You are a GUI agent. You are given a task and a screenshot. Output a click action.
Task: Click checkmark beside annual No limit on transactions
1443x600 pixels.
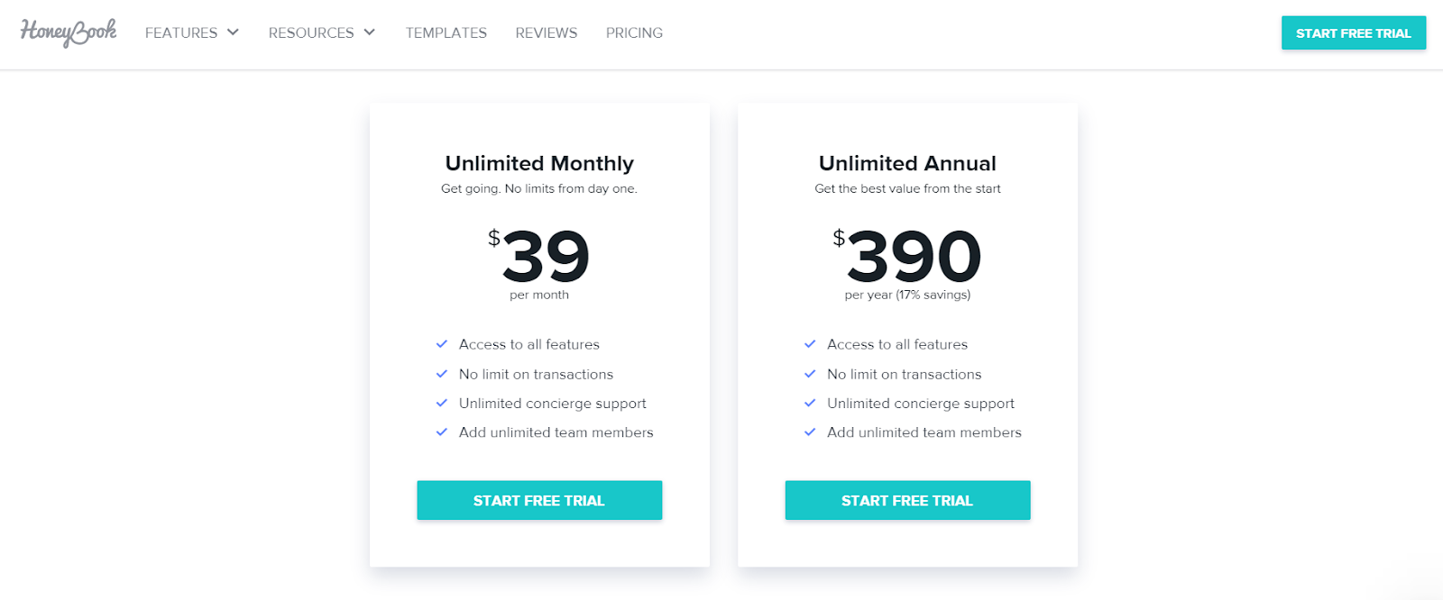click(810, 374)
